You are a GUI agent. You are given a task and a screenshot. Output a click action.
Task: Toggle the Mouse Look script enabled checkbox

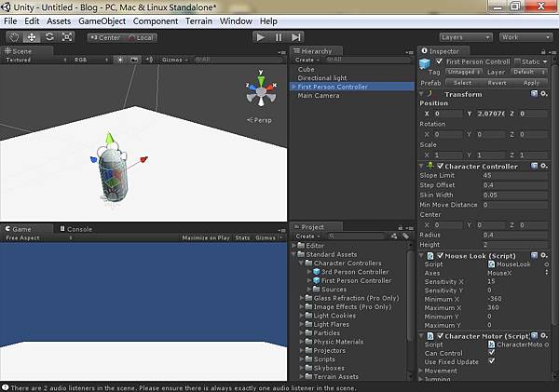click(441, 255)
